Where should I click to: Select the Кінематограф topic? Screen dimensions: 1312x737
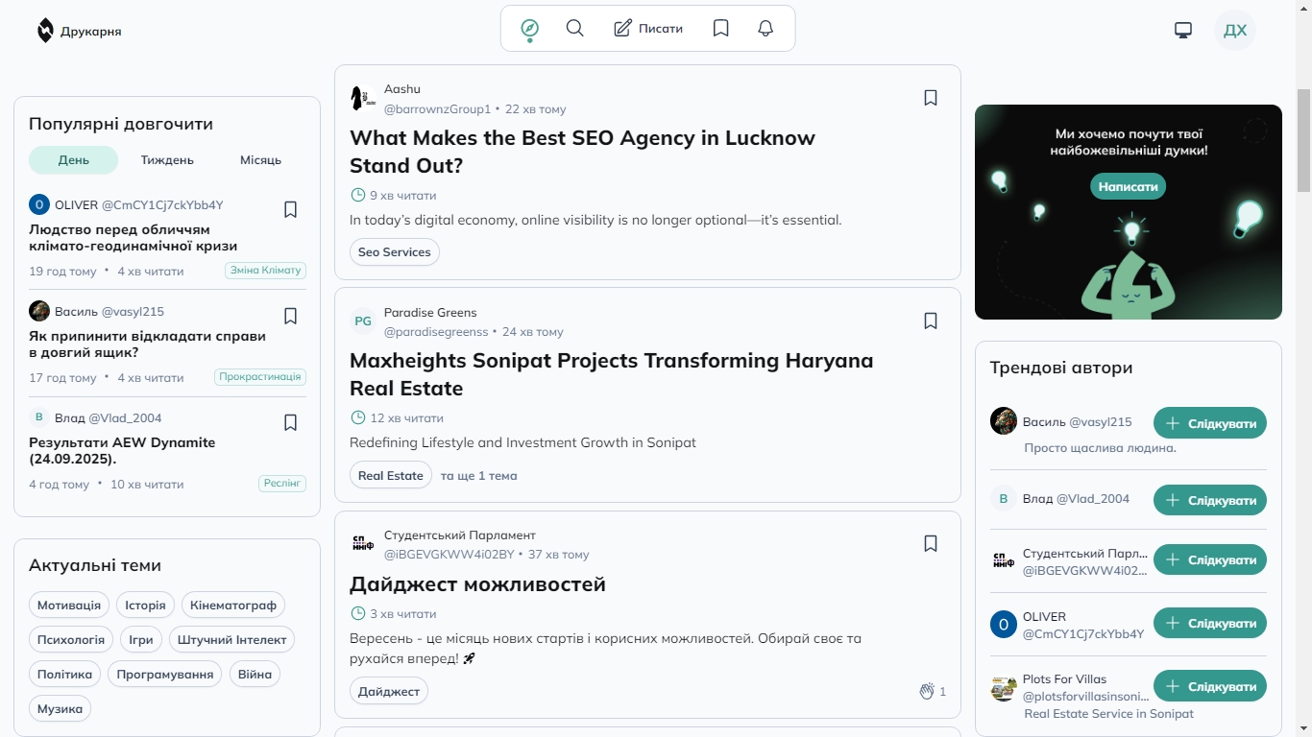click(233, 606)
